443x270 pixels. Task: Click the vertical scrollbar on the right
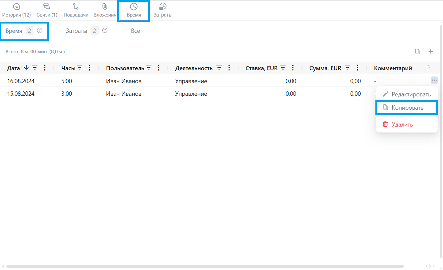pos(441,141)
